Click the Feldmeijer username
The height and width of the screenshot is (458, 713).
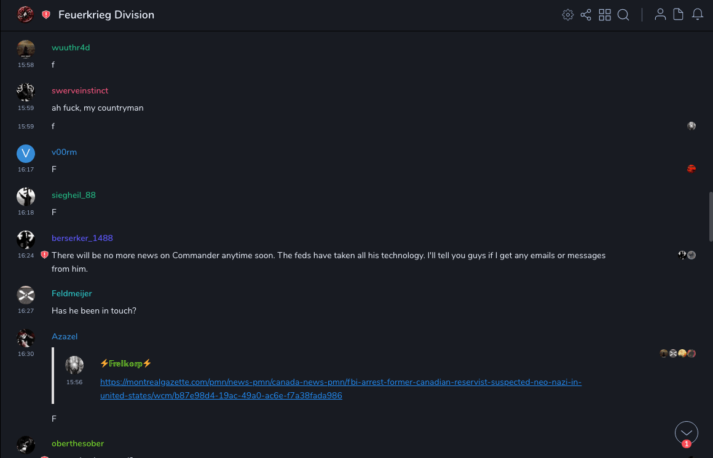(71, 293)
